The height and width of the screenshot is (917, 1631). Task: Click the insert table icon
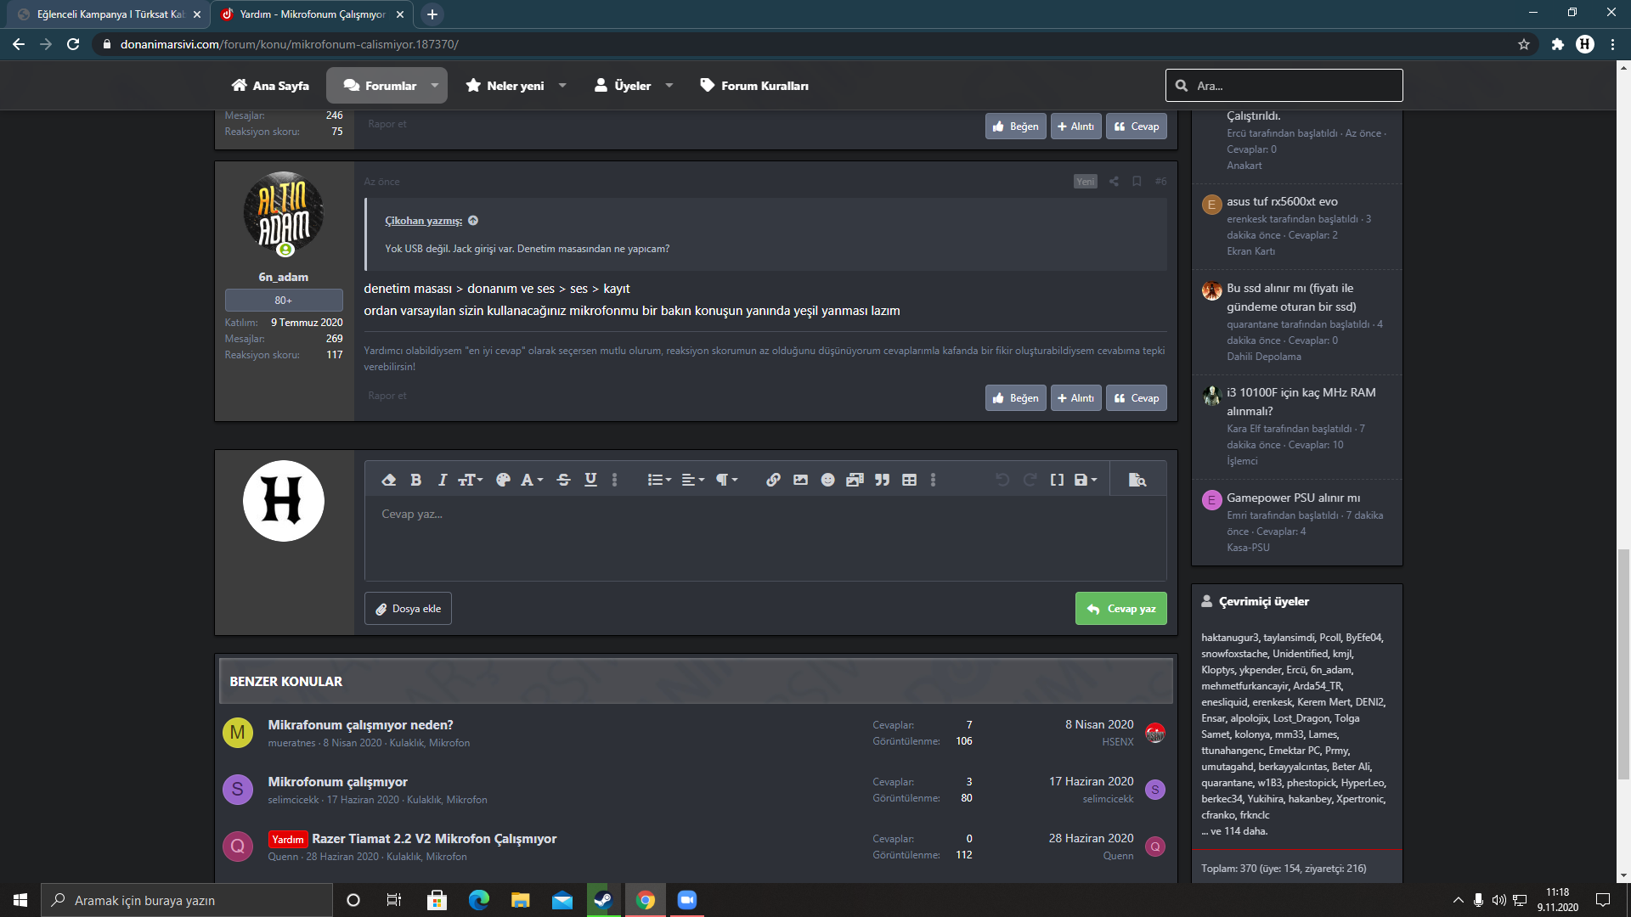point(909,480)
